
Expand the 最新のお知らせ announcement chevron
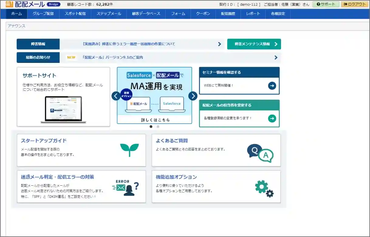tap(276, 57)
